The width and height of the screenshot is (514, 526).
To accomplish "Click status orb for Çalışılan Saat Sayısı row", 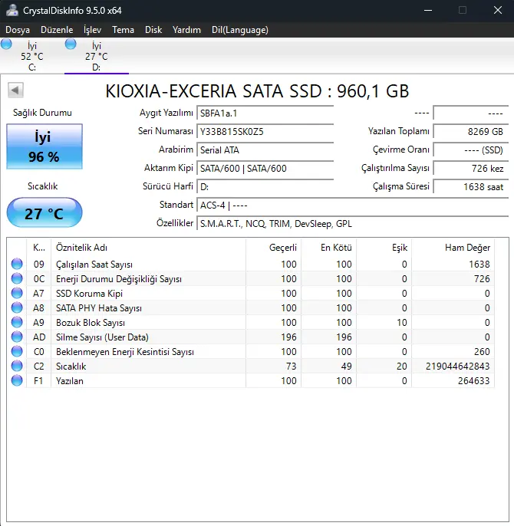I will (17, 264).
